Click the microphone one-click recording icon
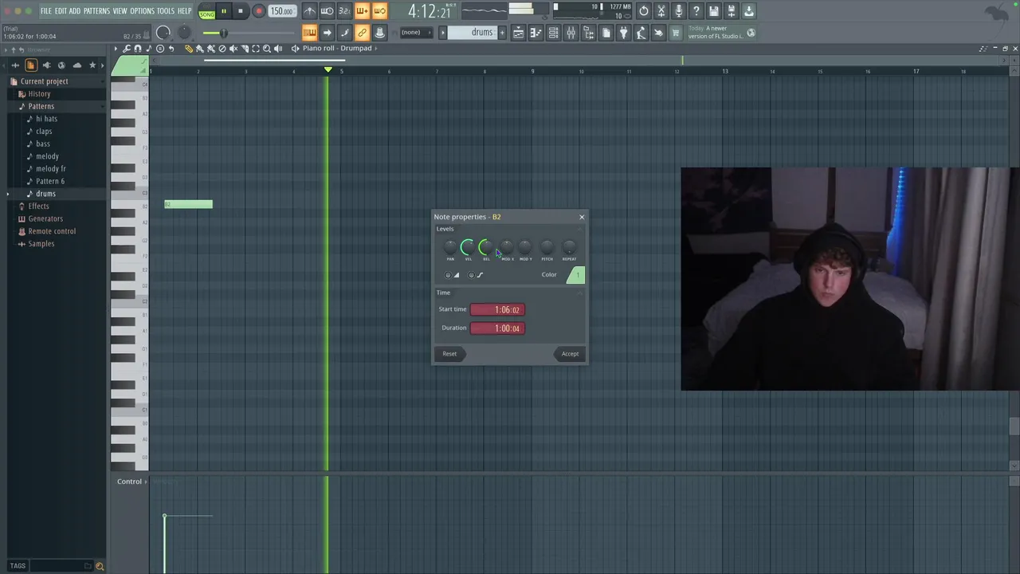Image resolution: width=1020 pixels, height=574 pixels. pos(679,11)
